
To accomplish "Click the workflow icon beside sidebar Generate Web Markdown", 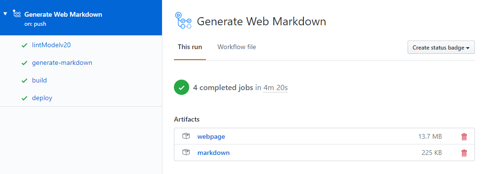I will pos(16,14).
